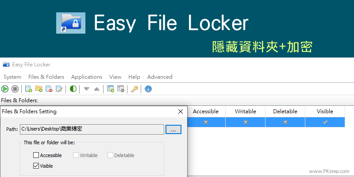
Task: Toggle the Writable checkbox
Action: point(76,155)
